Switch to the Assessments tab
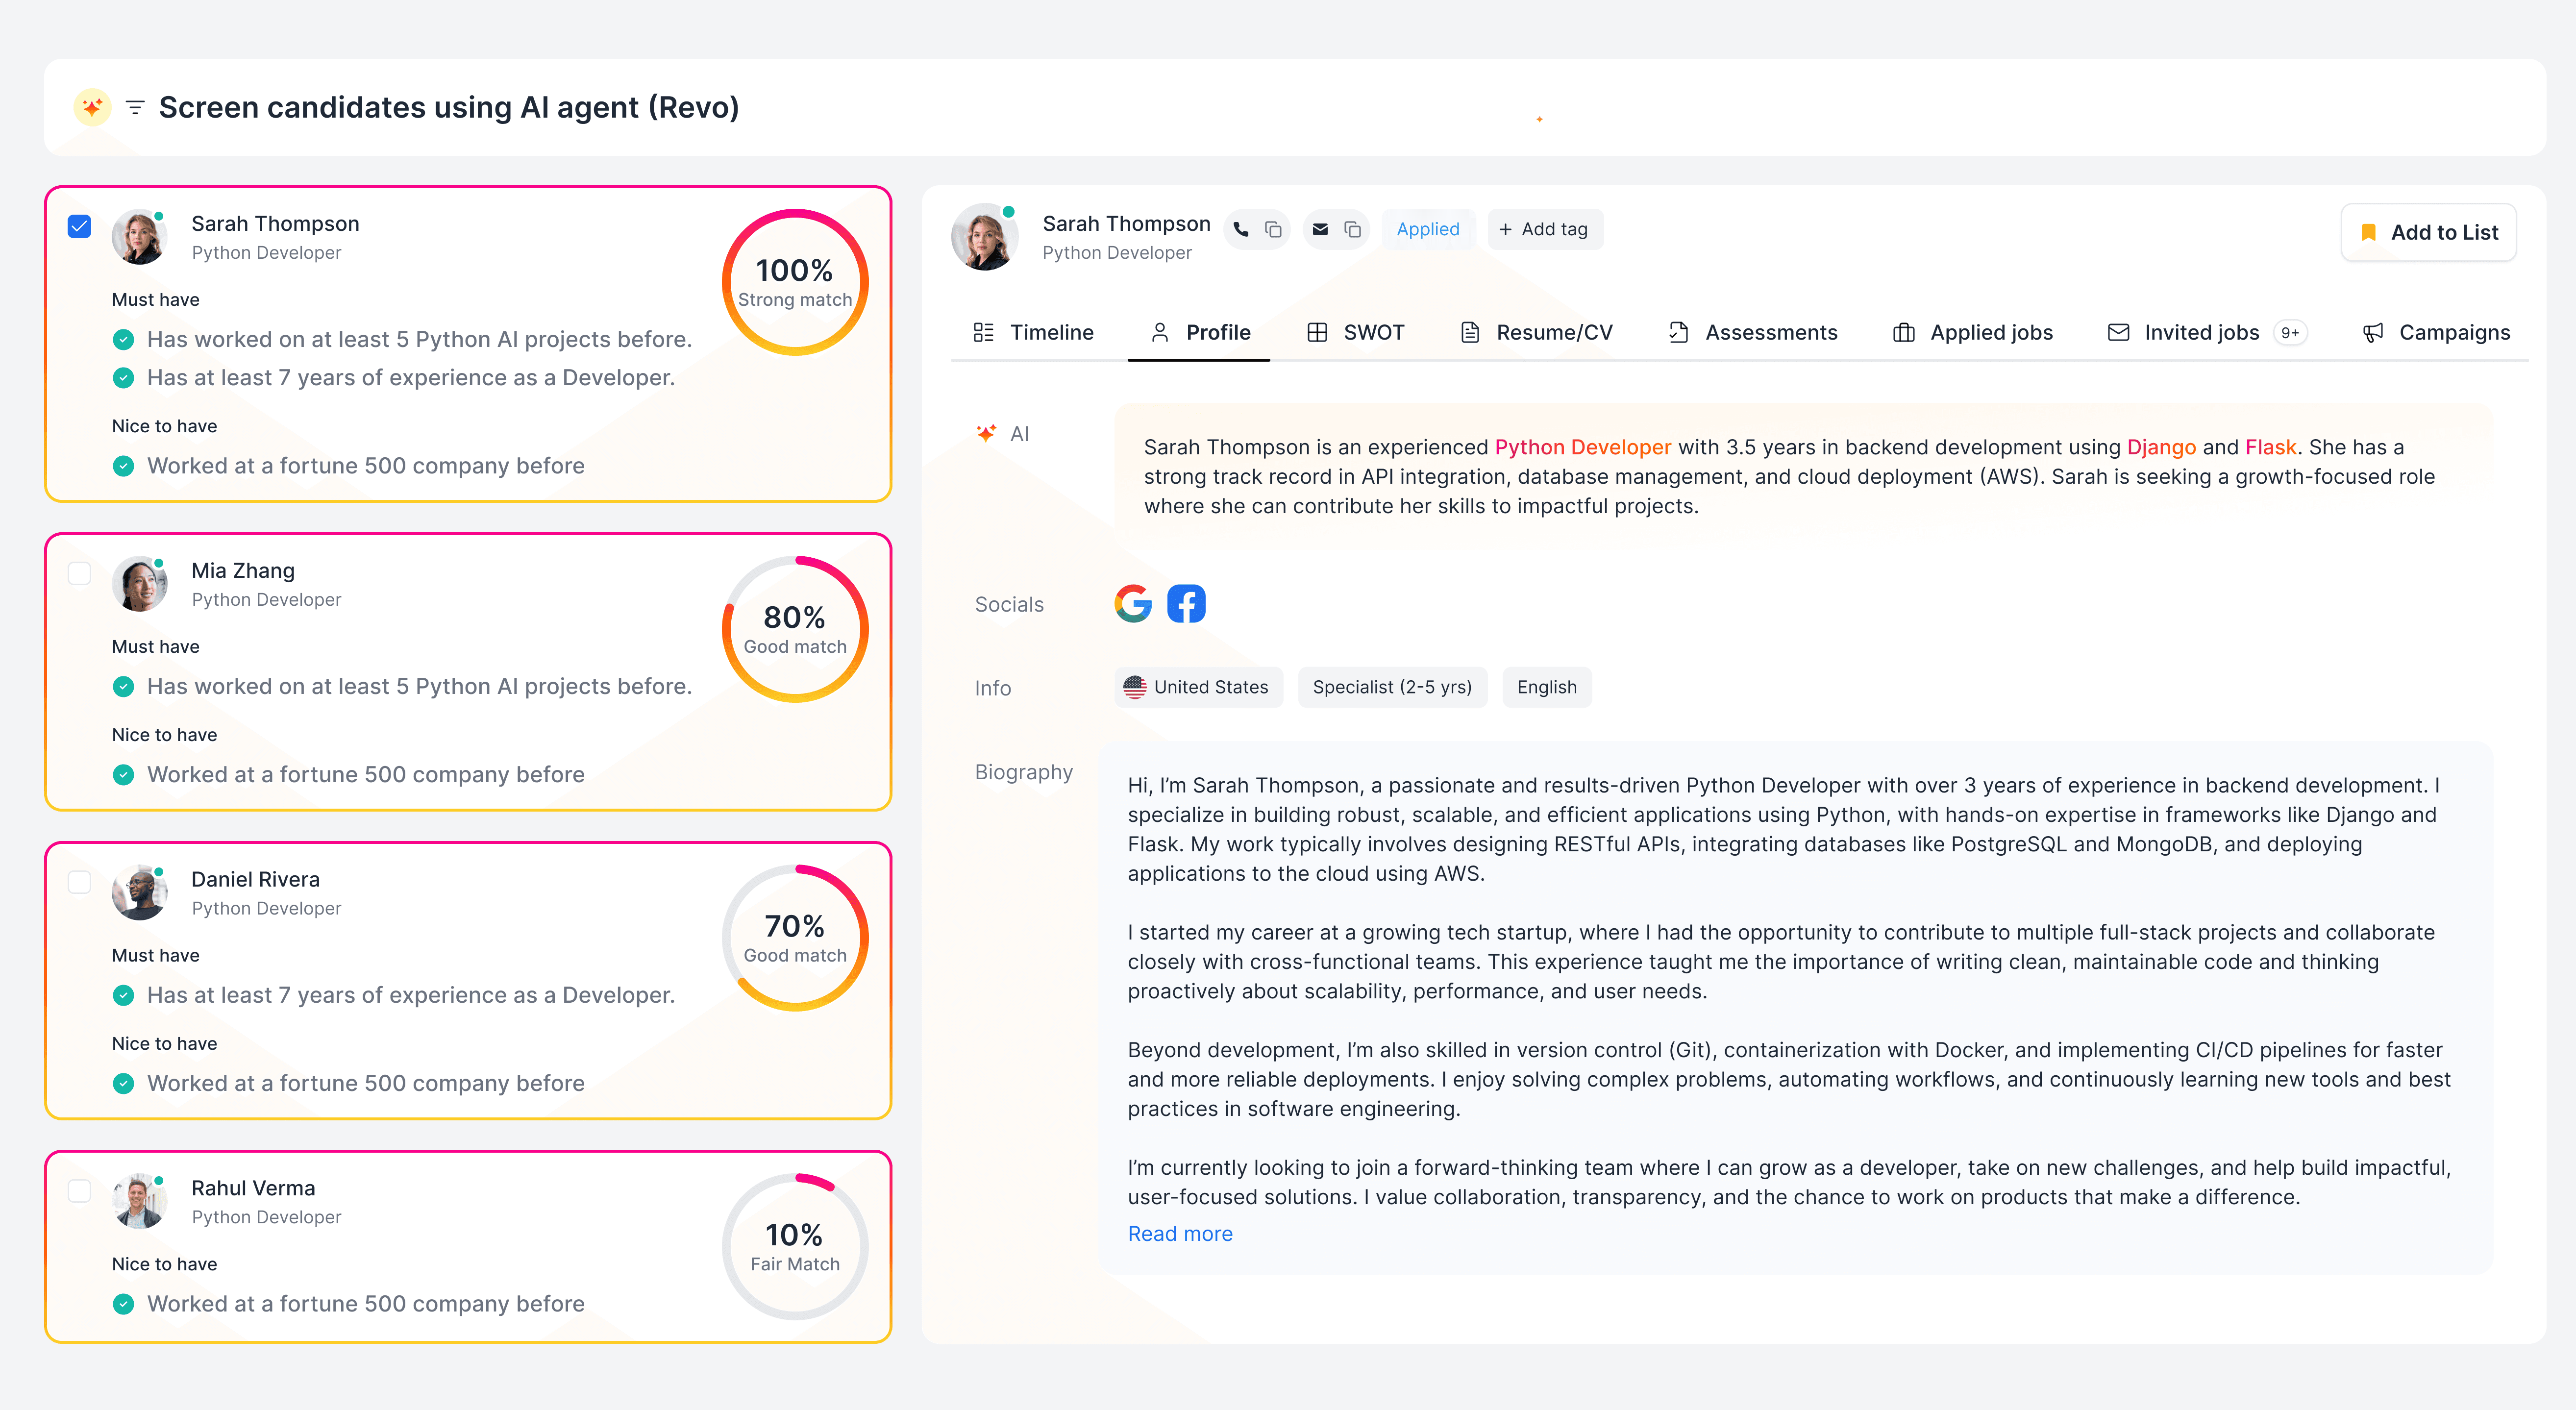The height and width of the screenshot is (1410, 2576). point(1752,333)
